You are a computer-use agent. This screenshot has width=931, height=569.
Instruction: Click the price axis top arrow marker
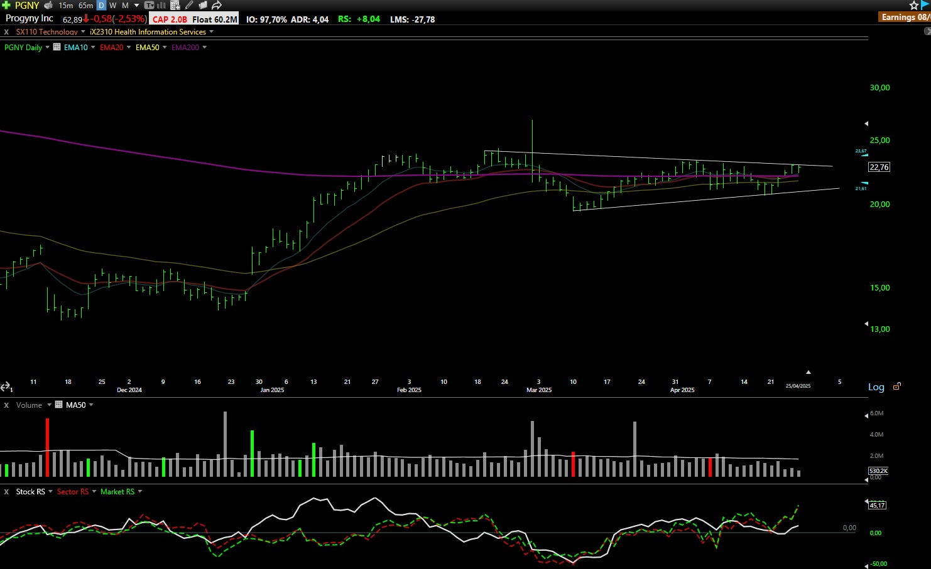tap(866, 124)
